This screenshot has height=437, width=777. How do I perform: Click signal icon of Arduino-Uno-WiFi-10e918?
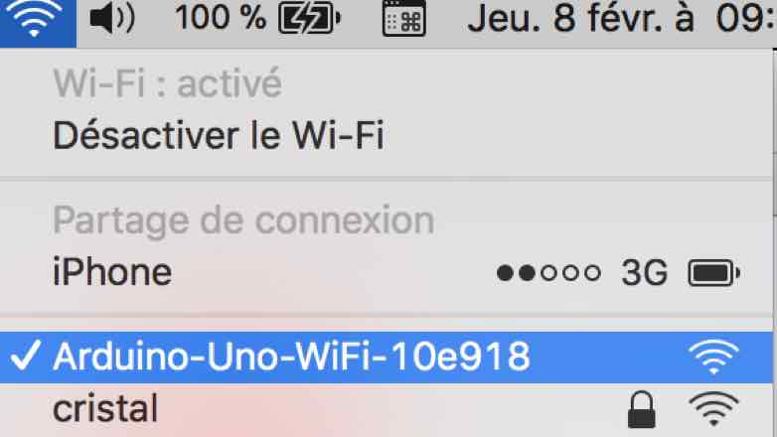[713, 357]
